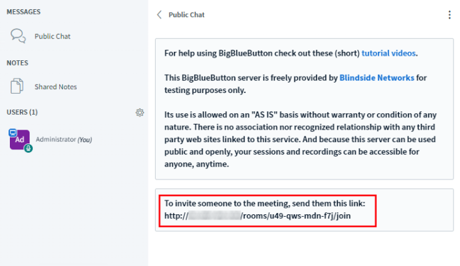Click the NOTES section header
Image resolution: width=460 pixels, height=266 pixels.
(17, 63)
